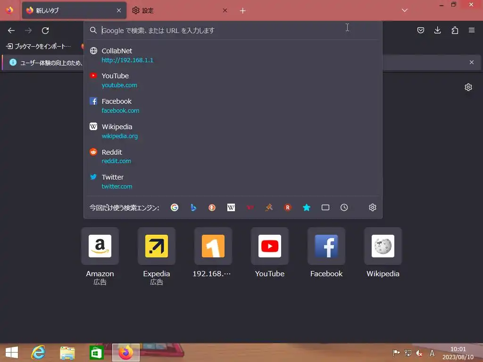This screenshot has width=483, height=362.
Task: Open search settings gear in dropdown
Action: [x=373, y=207]
